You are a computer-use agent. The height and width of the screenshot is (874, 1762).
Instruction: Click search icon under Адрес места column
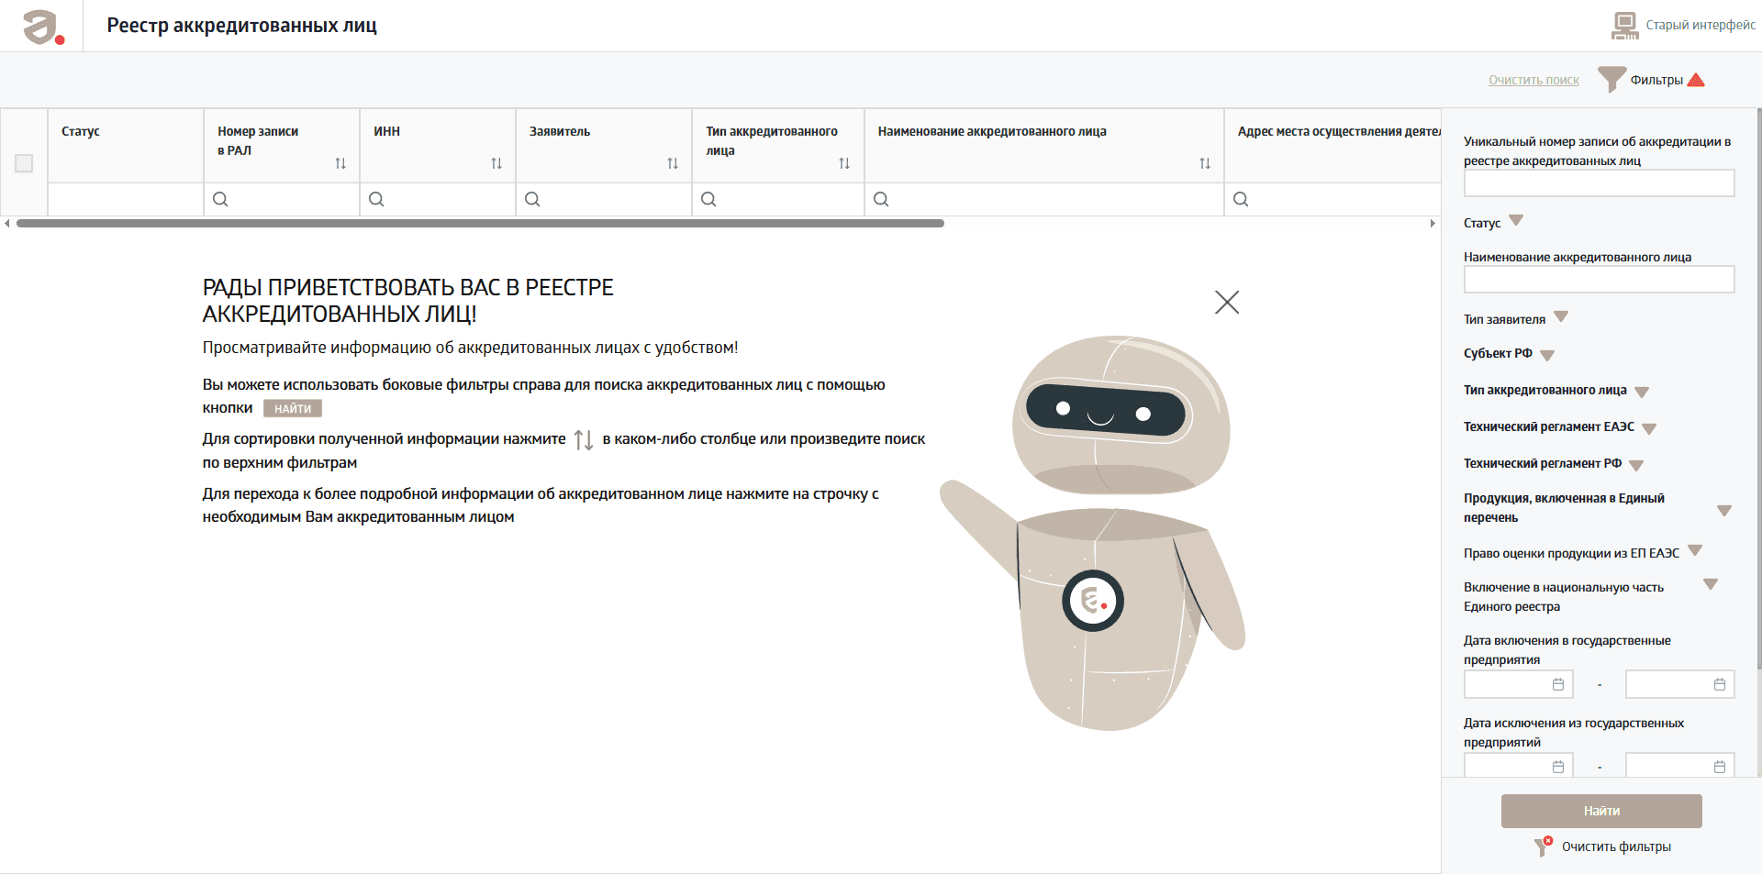tap(1241, 199)
